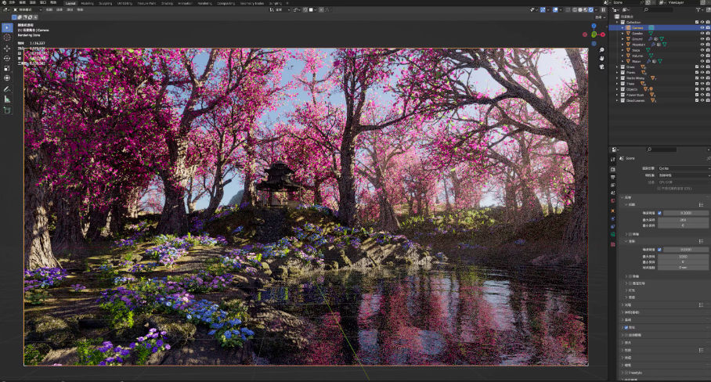Expand the Grass collection in the outliner
The image size is (711, 382).
[x=617, y=67]
